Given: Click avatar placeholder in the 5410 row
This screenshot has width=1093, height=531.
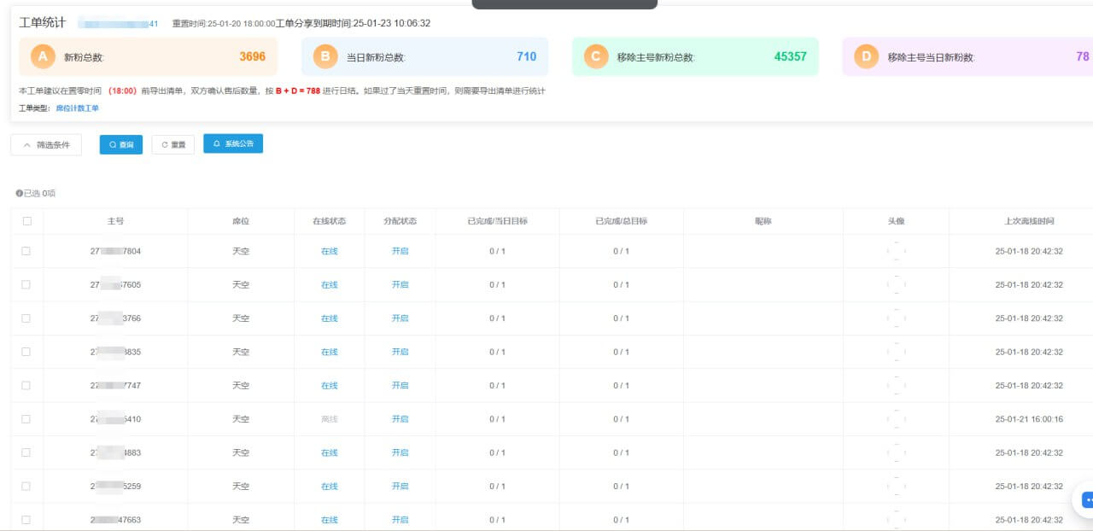Looking at the screenshot, I should pyautogui.click(x=896, y=419).
